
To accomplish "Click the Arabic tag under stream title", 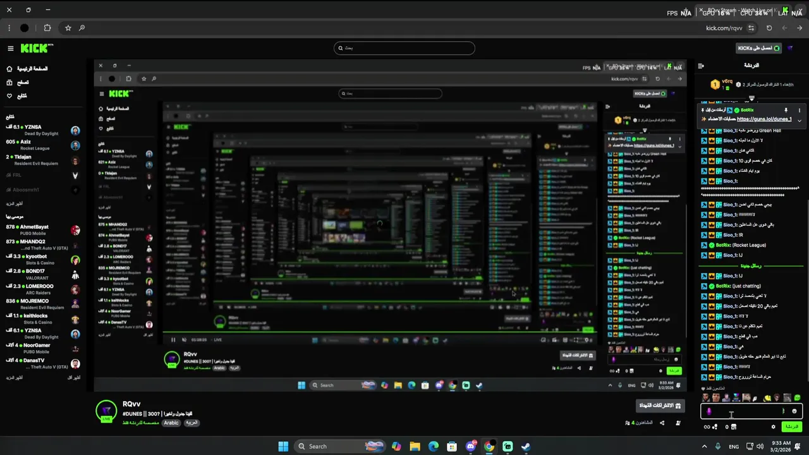I will coord(171,423).
